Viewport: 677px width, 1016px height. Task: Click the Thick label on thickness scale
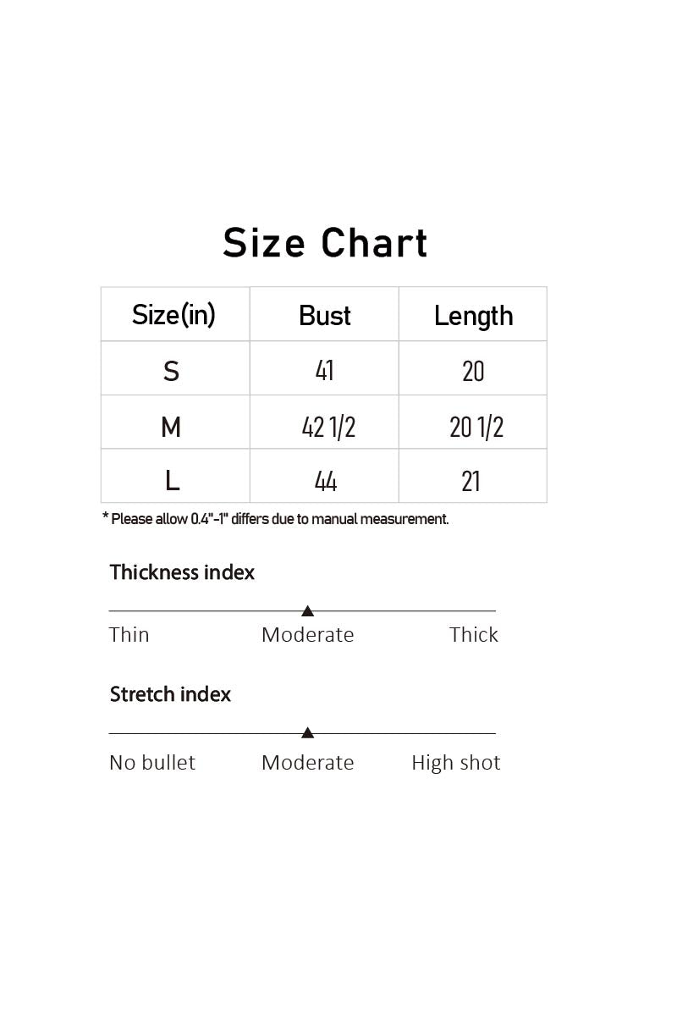(474, 635)
